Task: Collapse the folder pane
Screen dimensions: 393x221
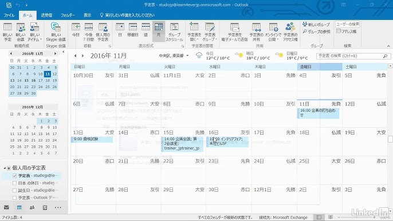Action: coord(64,52)
